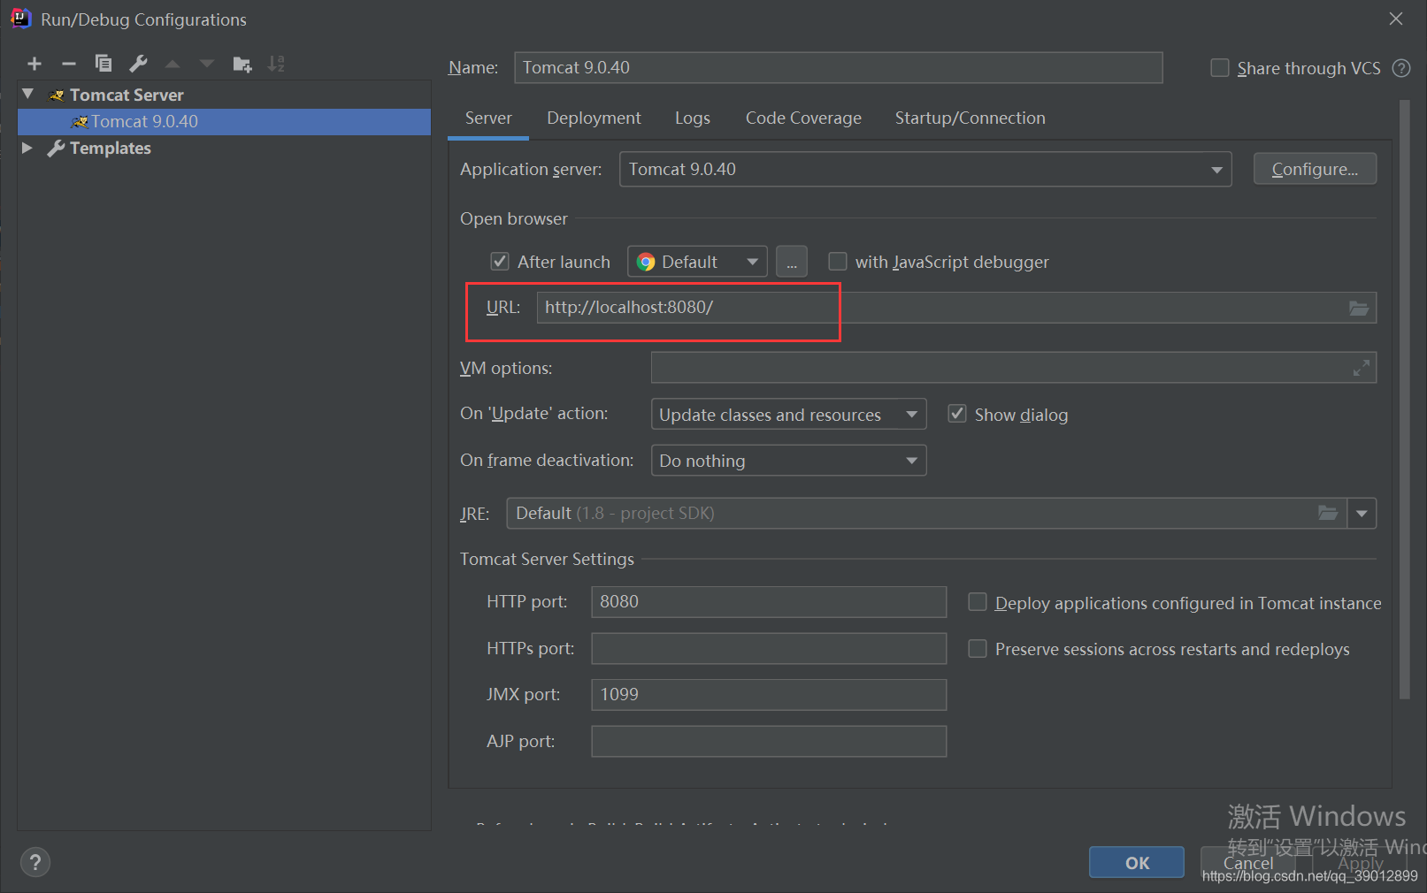Screen dimensions: 1427x893
Task: Click the browser ellipsis button
Action: tap(792, 262)
